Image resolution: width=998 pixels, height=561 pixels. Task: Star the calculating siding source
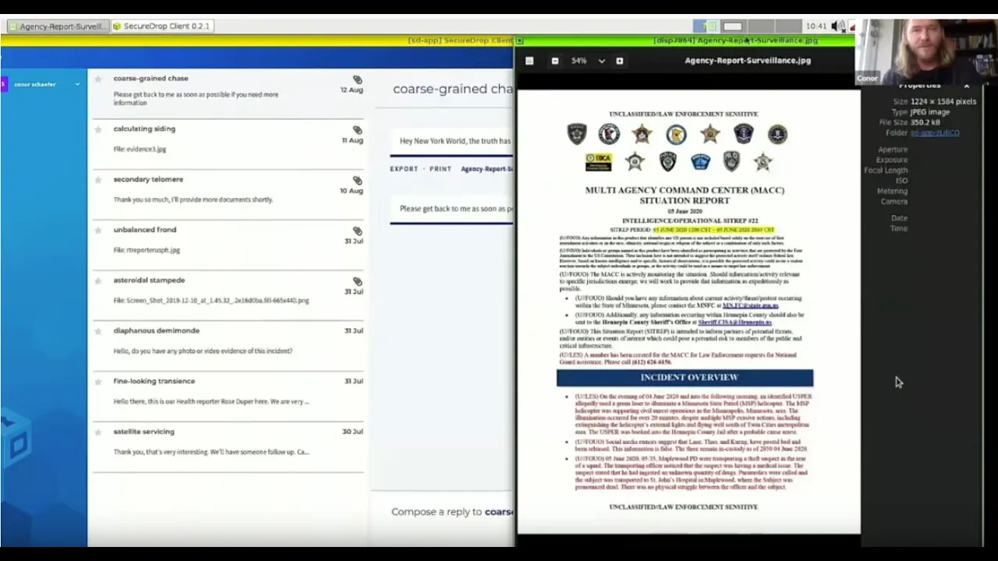[98, 129]
